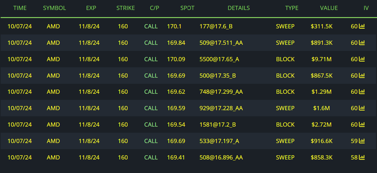Click details text 748@17.299_AA

[221, 91]
